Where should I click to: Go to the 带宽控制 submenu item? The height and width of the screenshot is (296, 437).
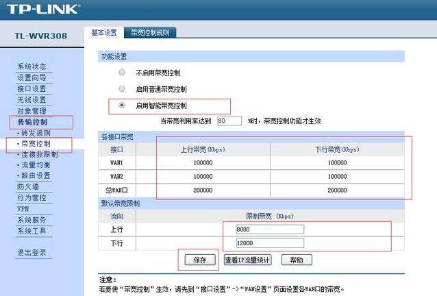[x=36, y=144]
